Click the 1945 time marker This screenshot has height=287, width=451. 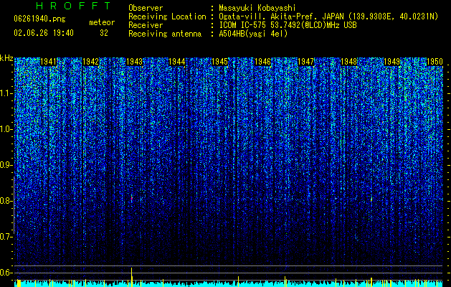219,62
